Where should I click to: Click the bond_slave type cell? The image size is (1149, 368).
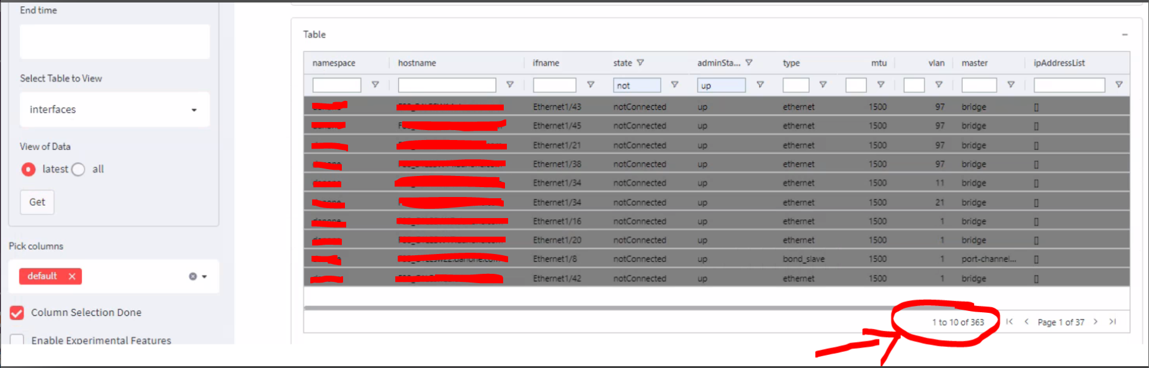coord(803,259)
